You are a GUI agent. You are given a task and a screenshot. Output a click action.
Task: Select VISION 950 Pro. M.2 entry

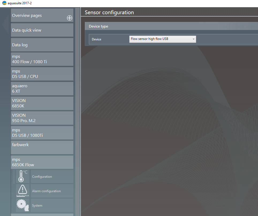click(x=42, y=118)
